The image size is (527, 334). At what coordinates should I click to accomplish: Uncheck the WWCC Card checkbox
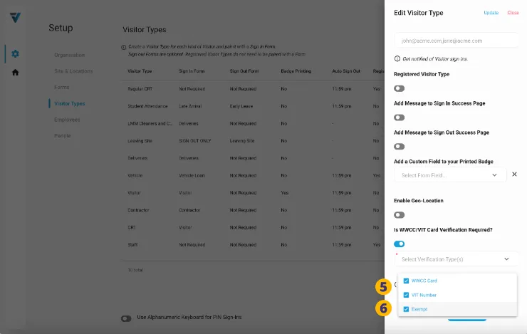coord(407,281)
